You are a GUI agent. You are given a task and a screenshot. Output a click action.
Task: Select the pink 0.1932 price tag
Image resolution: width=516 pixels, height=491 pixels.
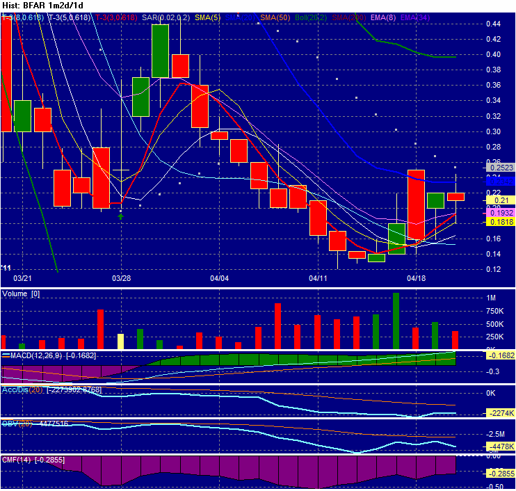501,212
